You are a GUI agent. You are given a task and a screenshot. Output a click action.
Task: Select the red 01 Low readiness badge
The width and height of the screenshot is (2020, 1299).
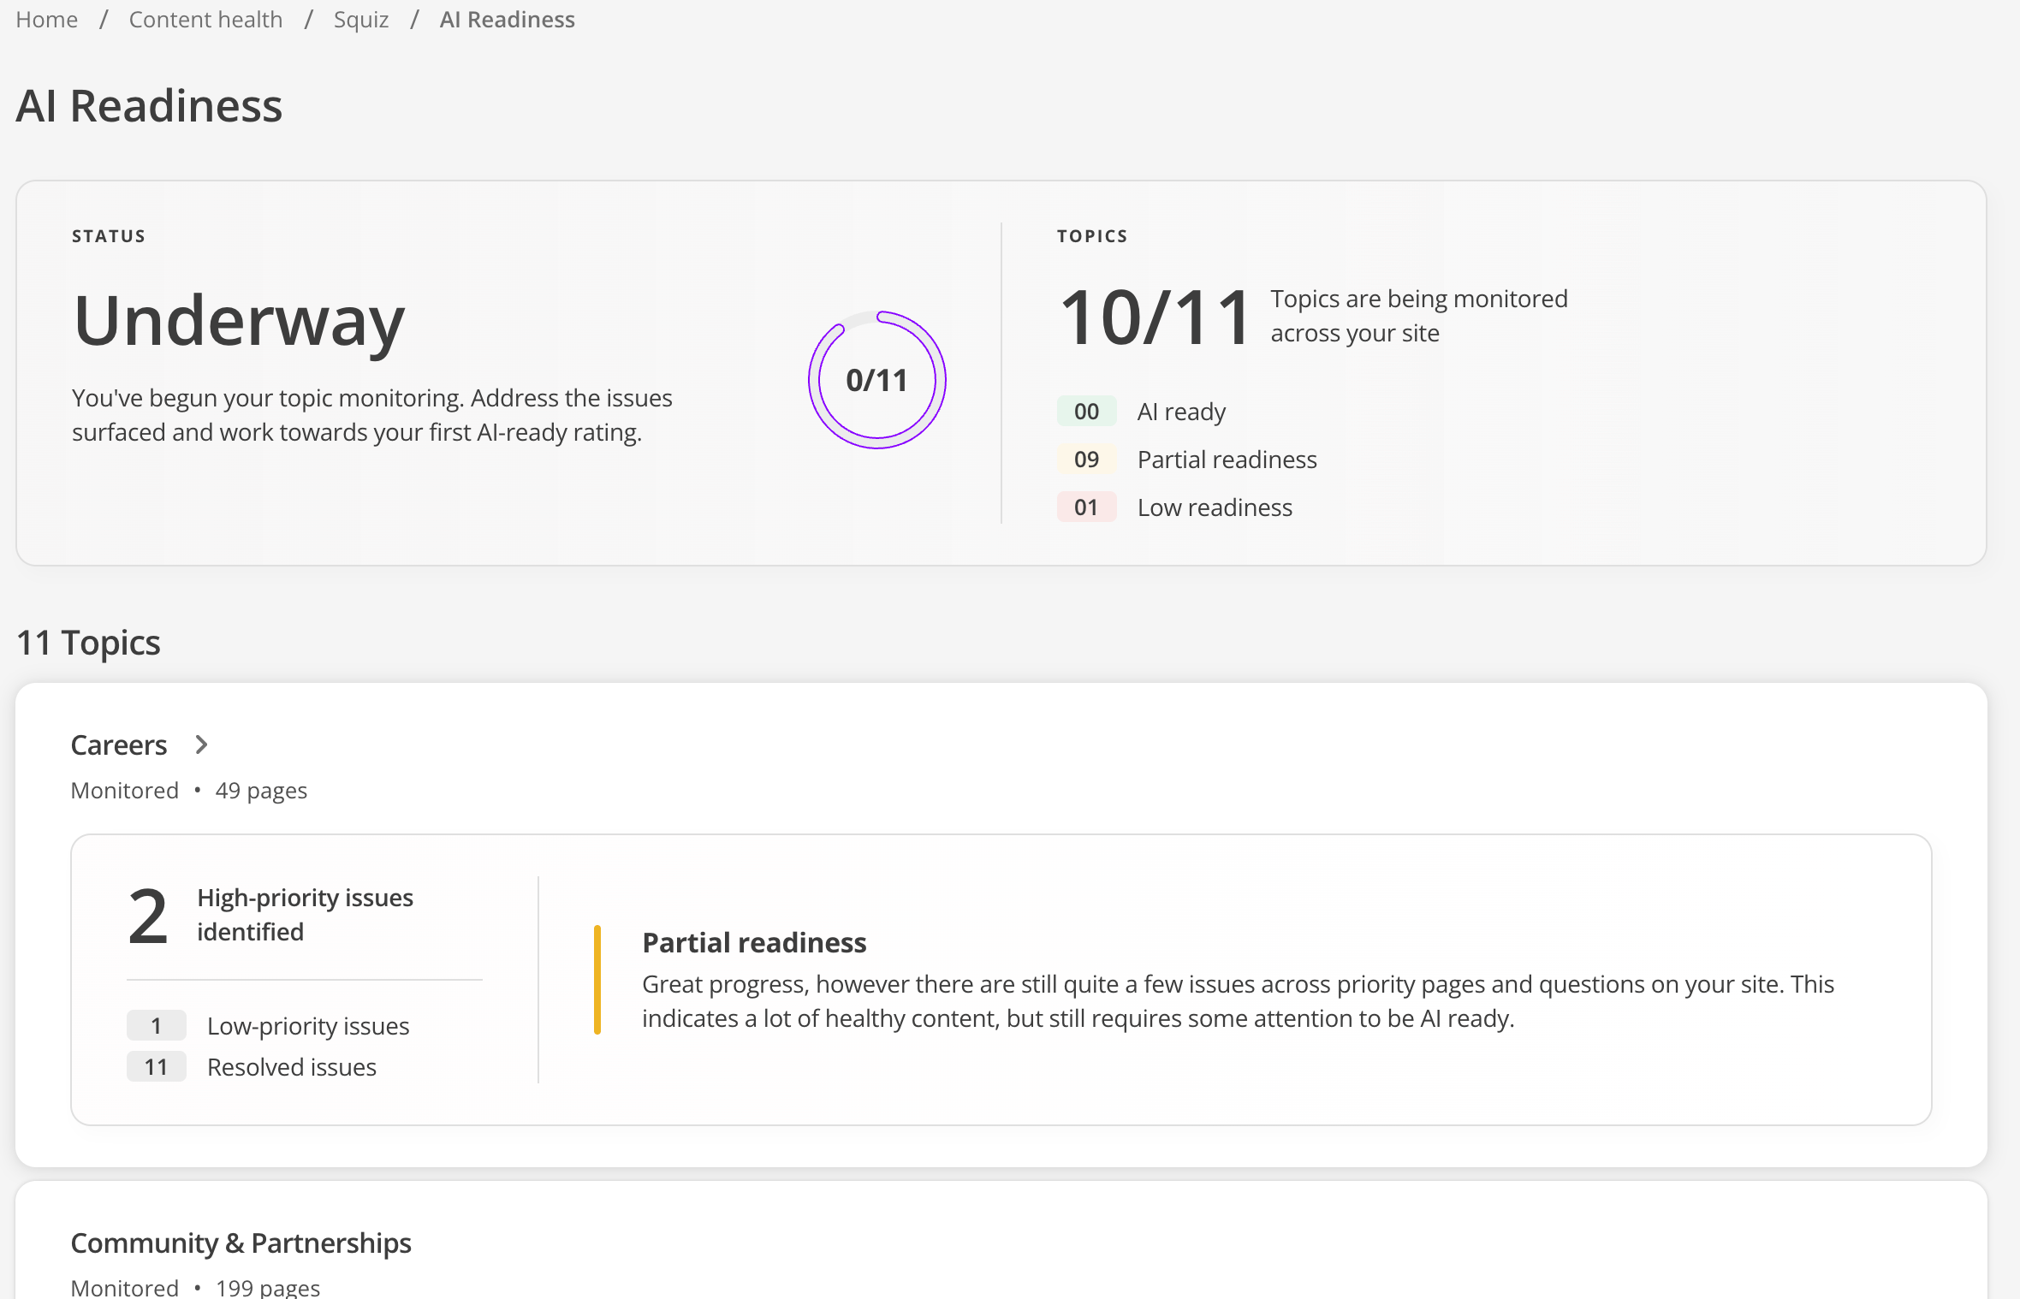(1086, 507)
